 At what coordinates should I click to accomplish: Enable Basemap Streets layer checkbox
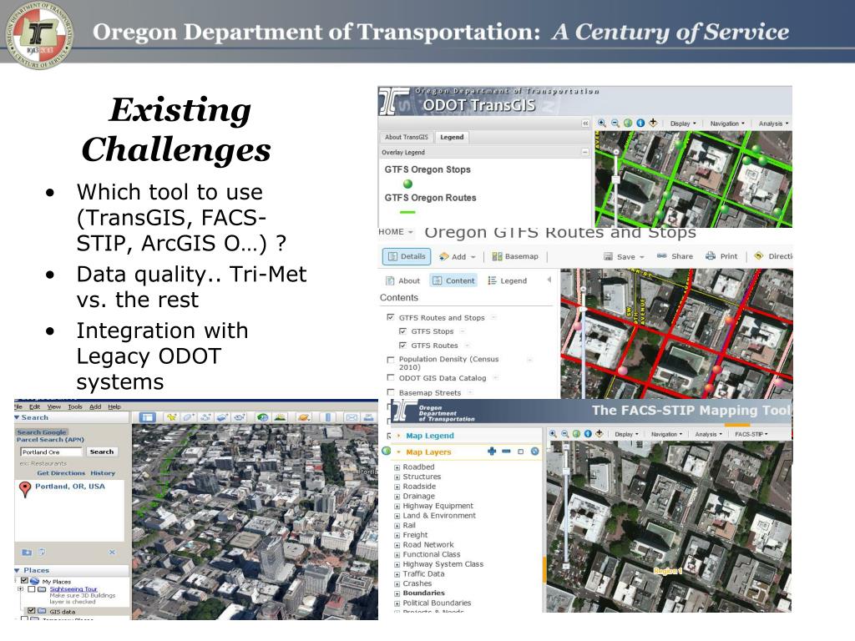click(391, 392)
